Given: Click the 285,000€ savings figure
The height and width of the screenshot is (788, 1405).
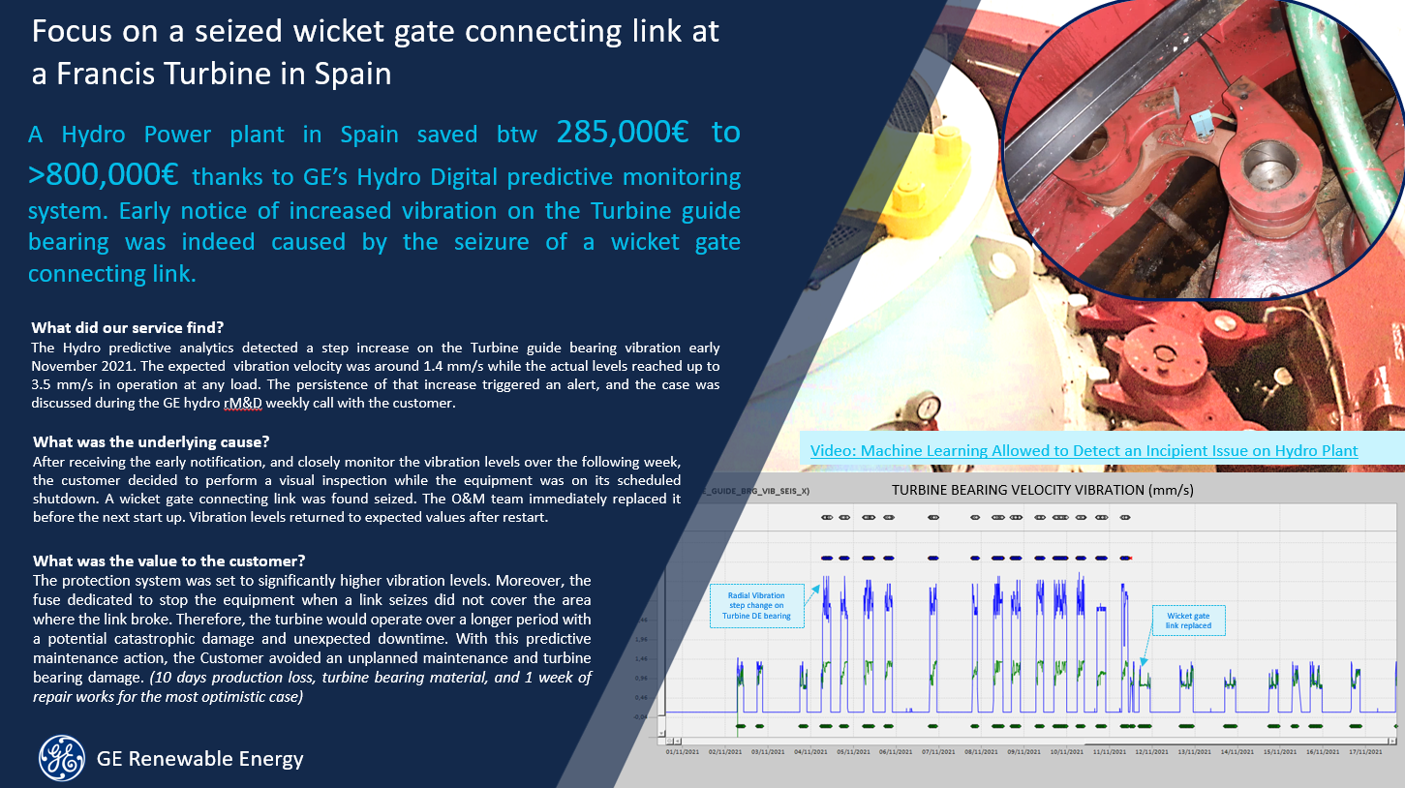Looking at the screenshot, I should (622, 134).
